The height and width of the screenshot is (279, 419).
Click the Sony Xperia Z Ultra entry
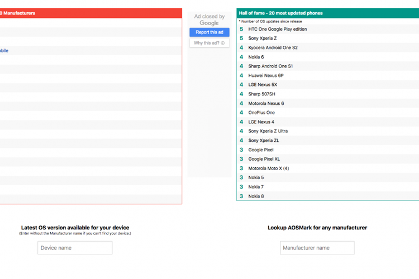tap(268, 131)
